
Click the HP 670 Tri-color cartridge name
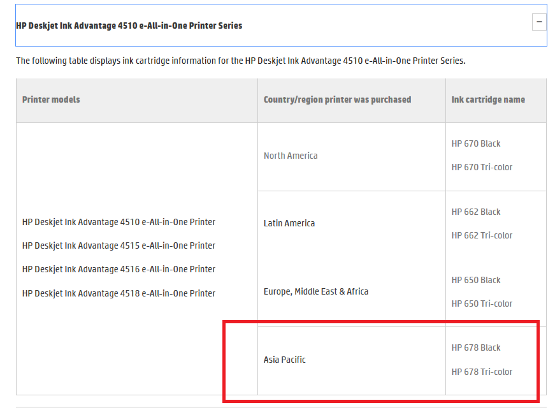482,167
